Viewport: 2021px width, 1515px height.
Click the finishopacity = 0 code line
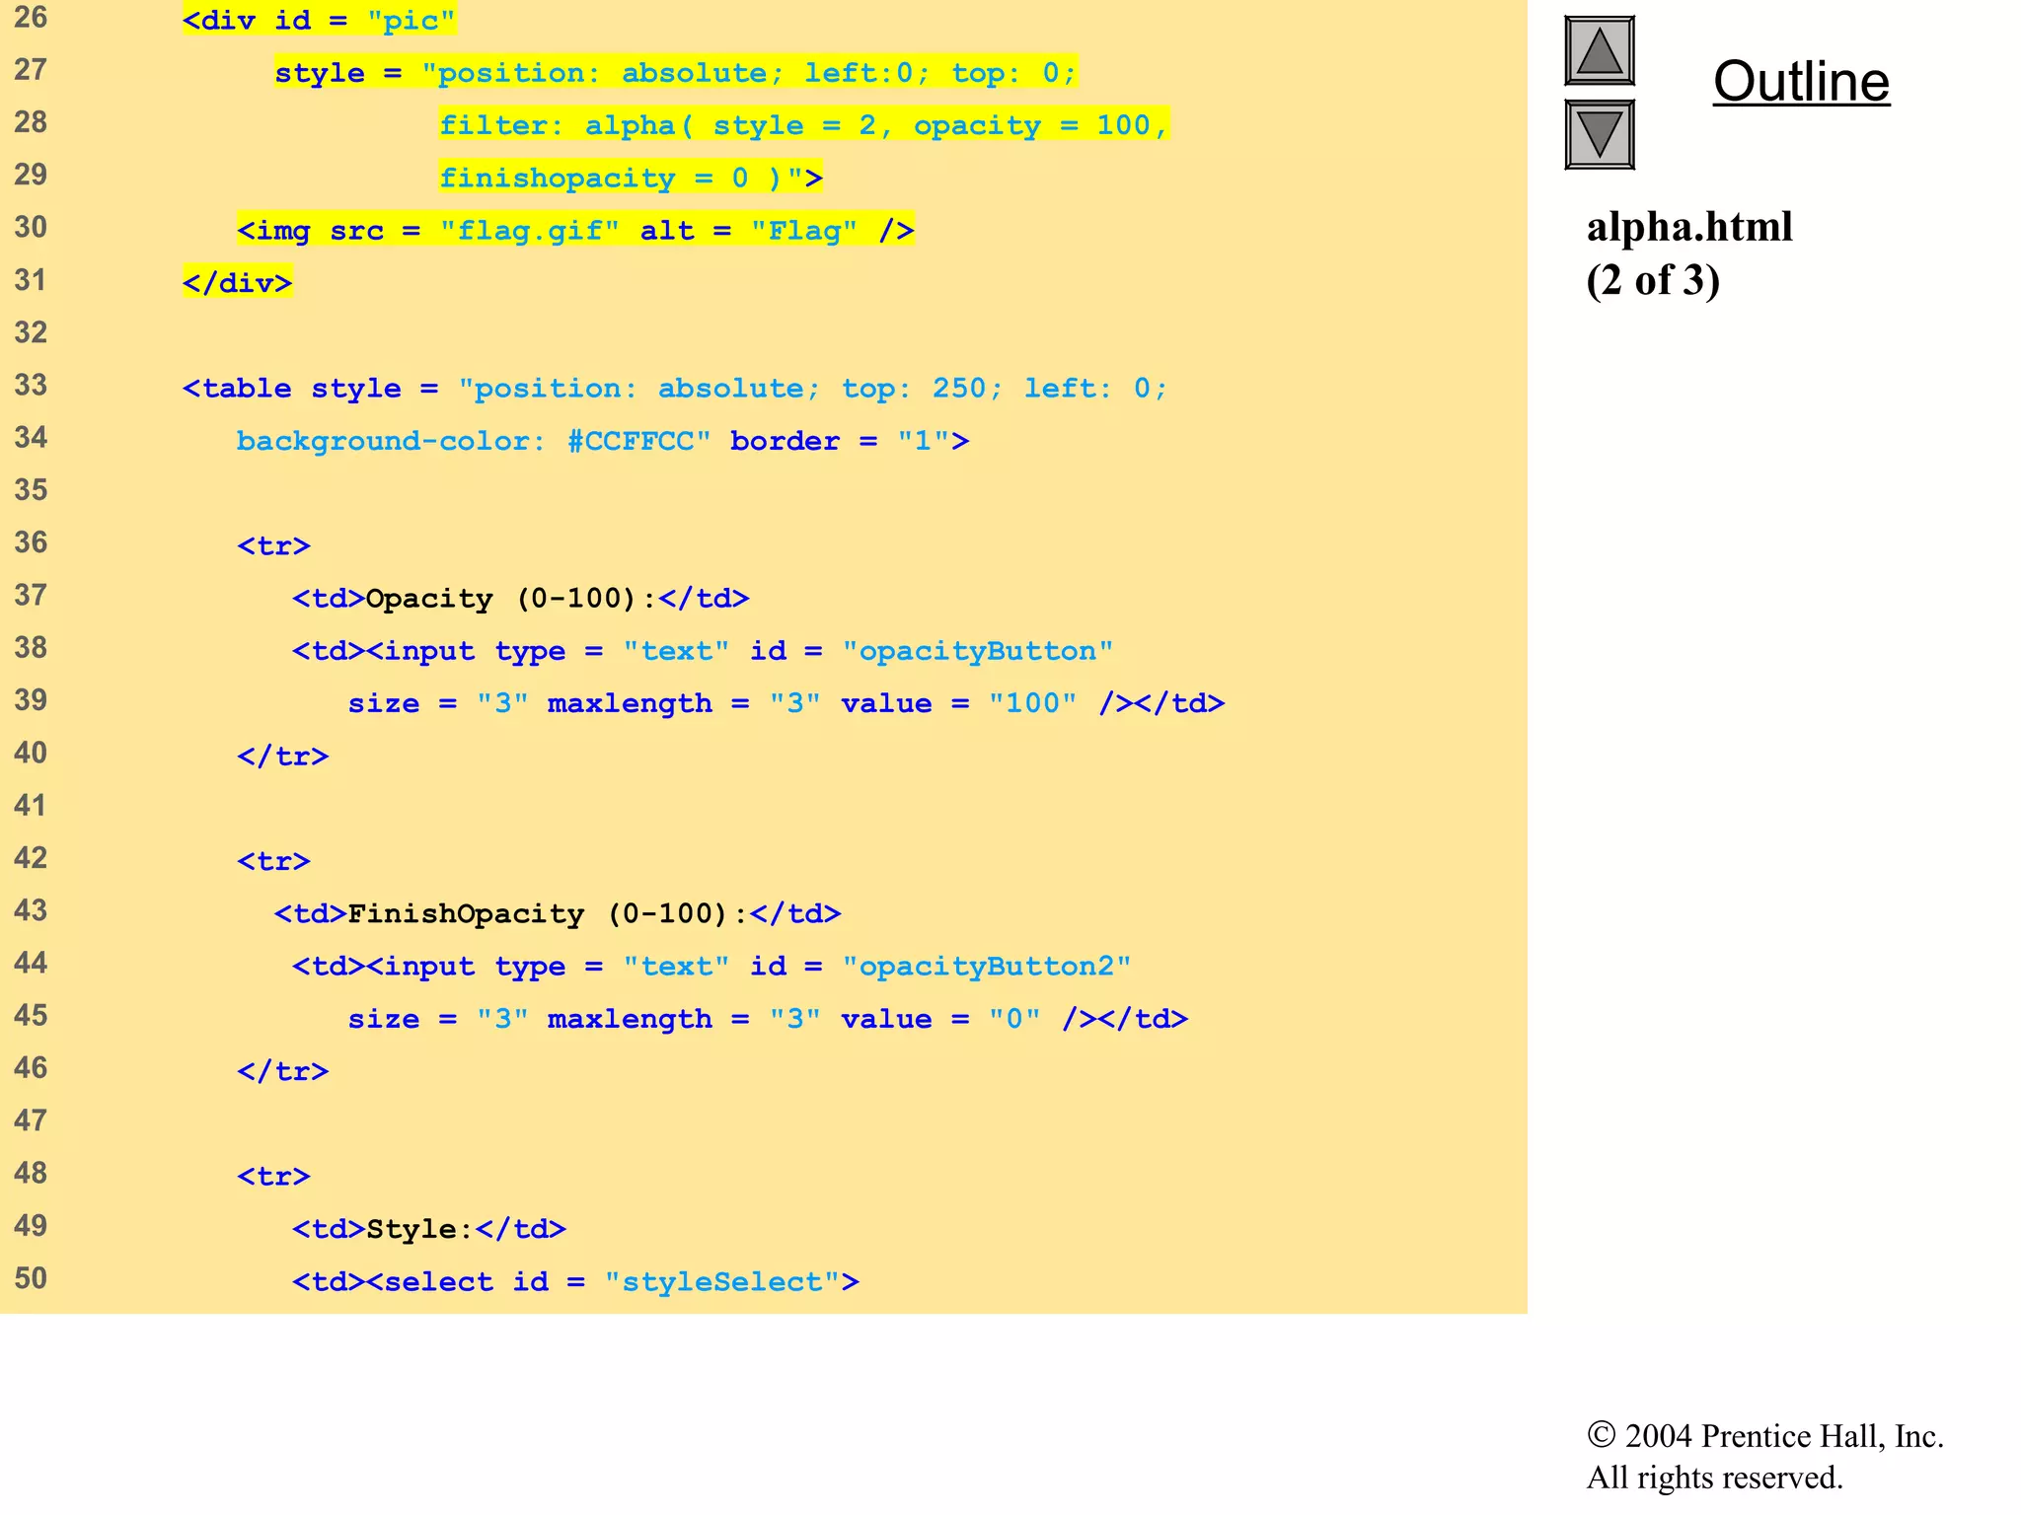coord(630,178)
